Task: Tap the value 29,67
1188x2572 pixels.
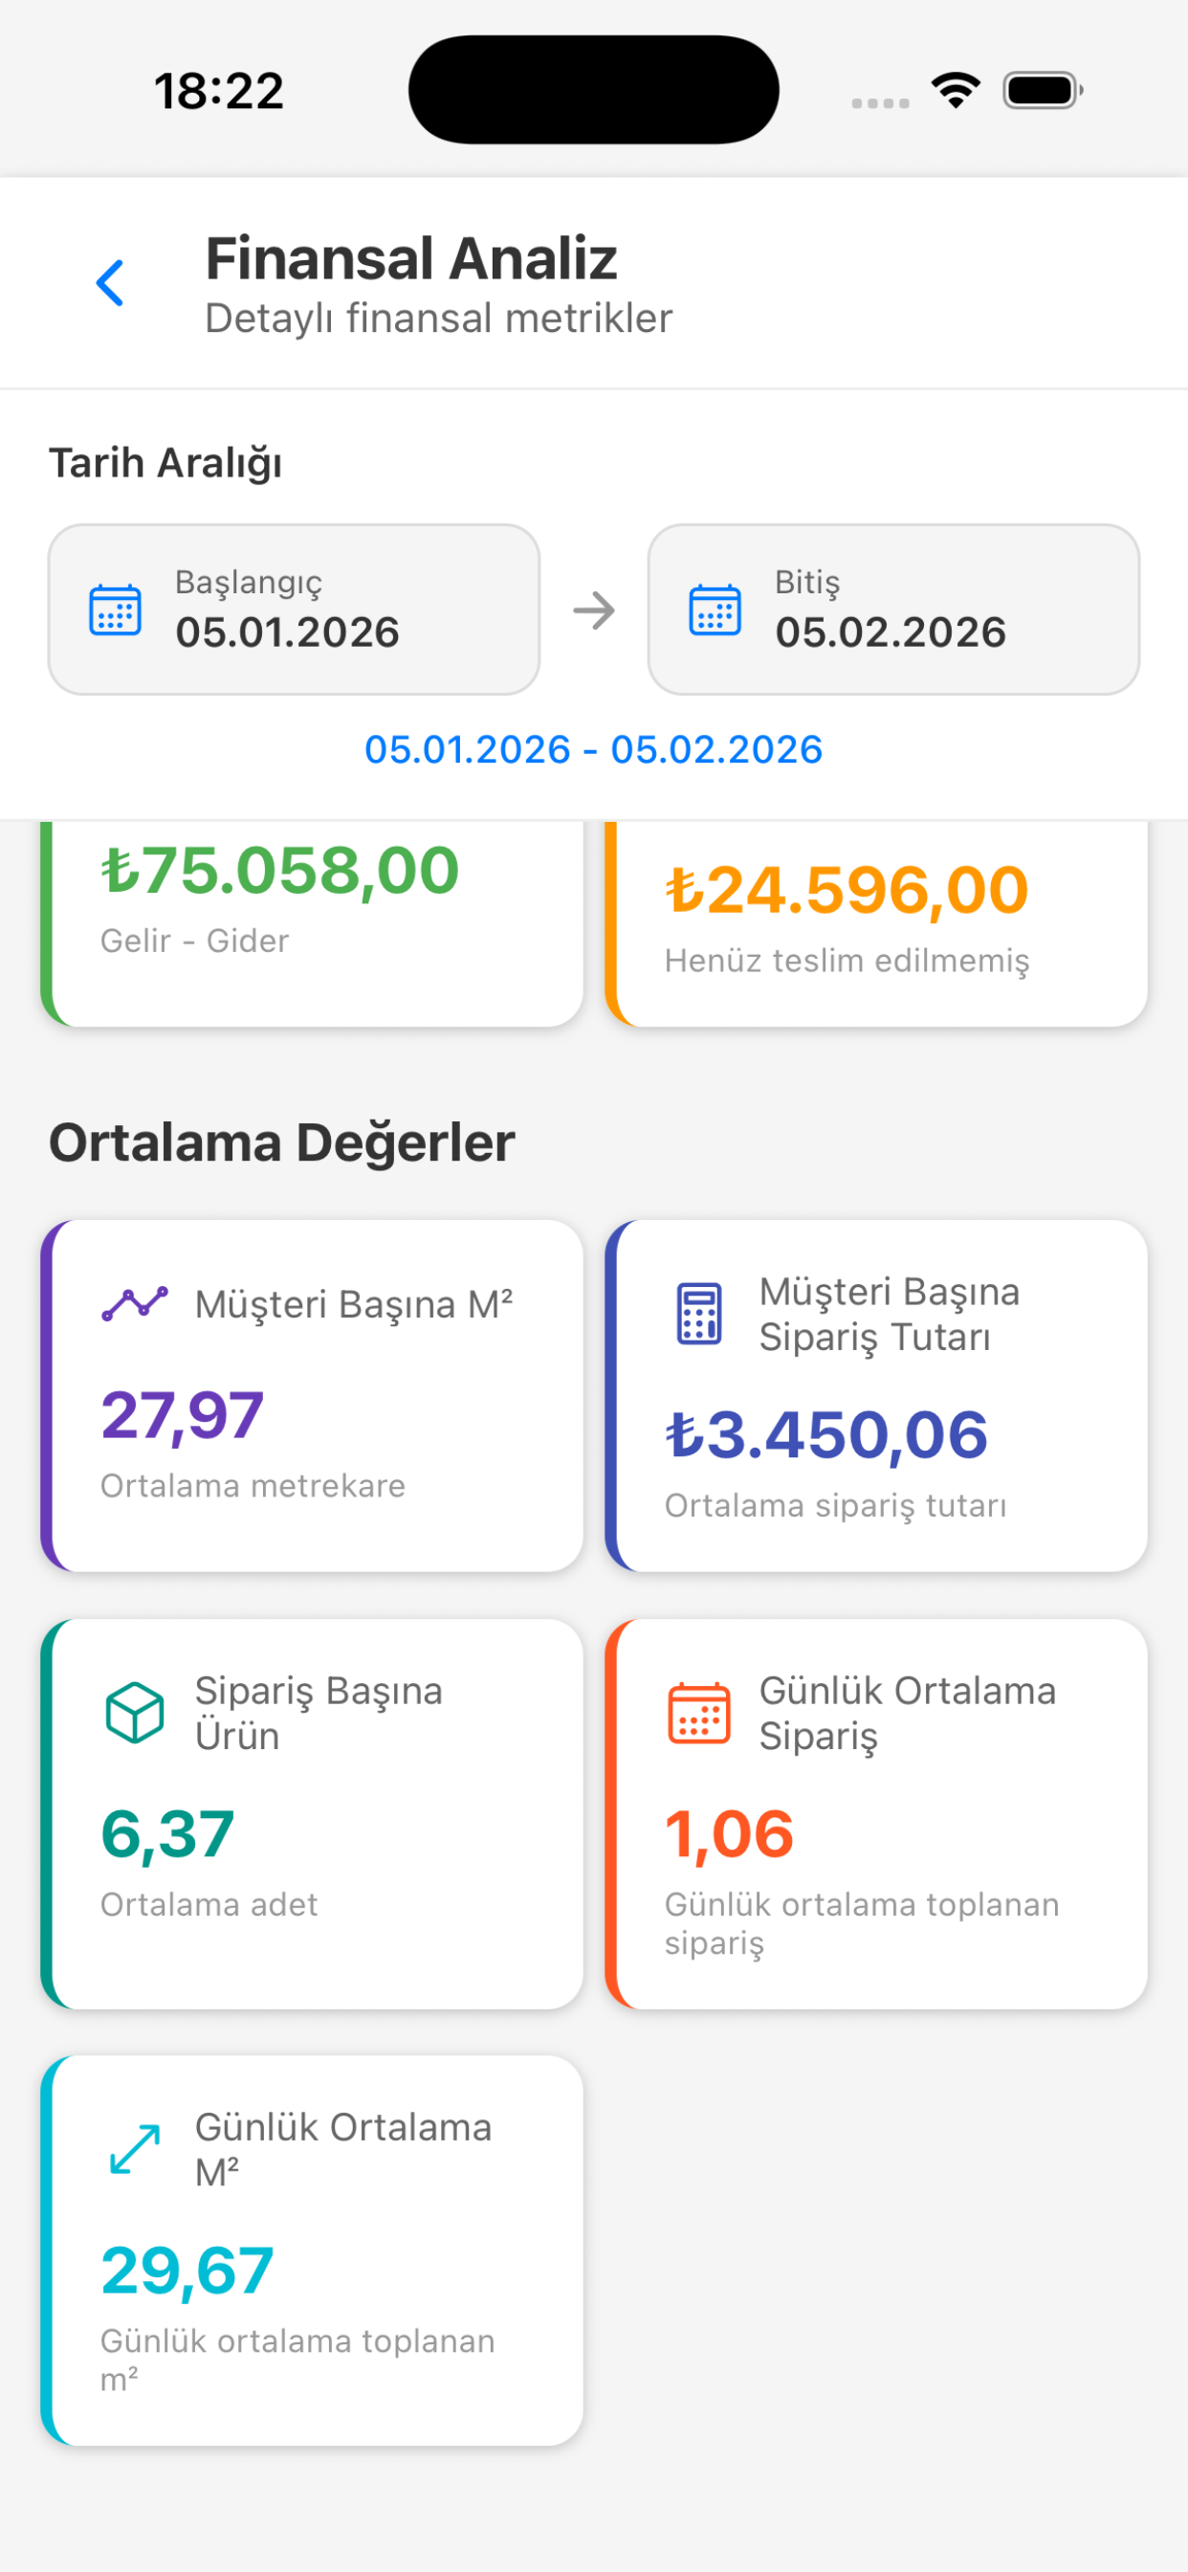Action: click(187, 2271)
